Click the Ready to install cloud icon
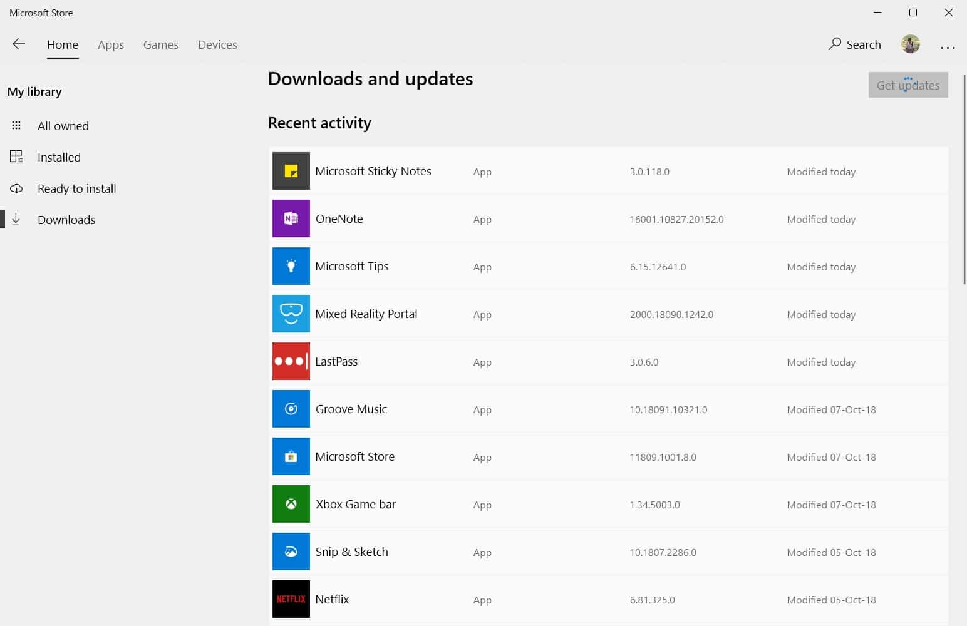 pyautogui.click(x=16, y=188)
